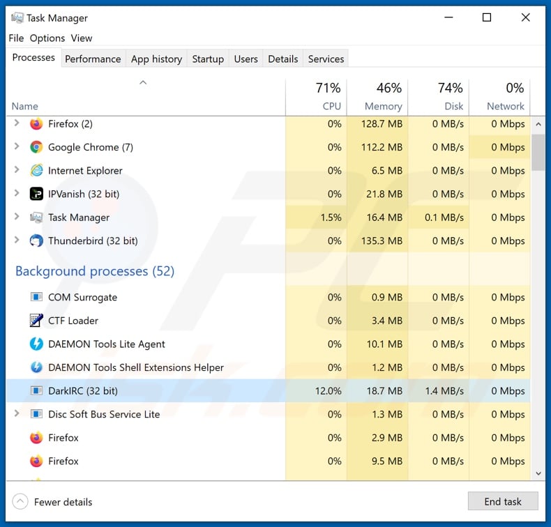551x527 pixels.
Task: Click the Google Chrome icon
Action: coord(36,147)
